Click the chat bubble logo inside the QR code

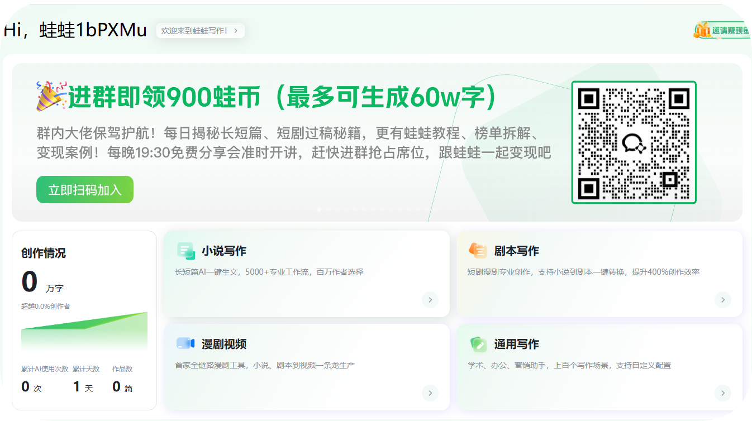(634, 144)
